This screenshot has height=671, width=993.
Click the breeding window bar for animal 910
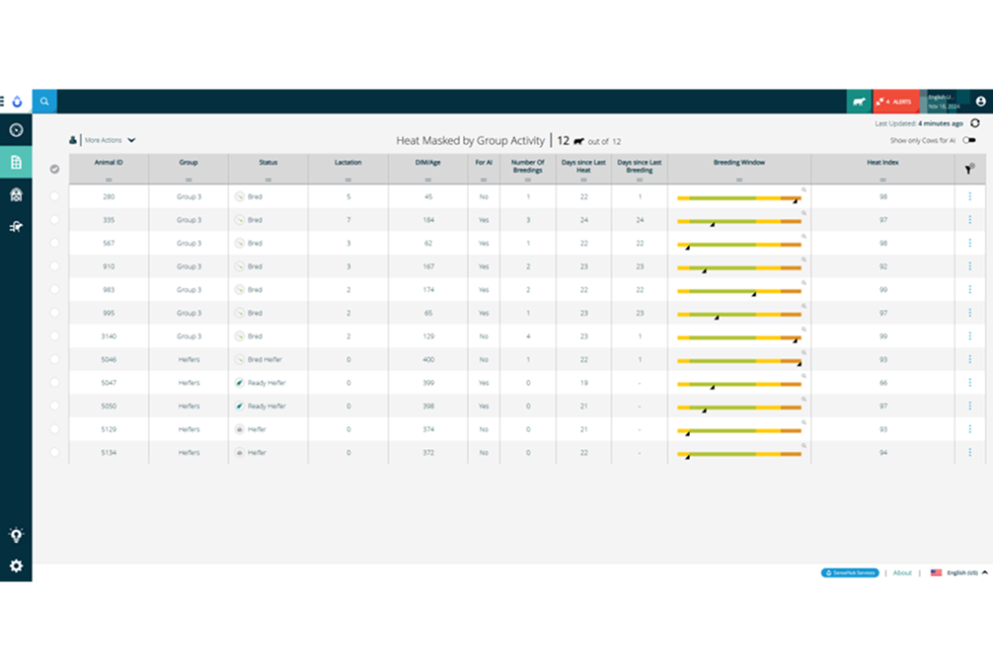pos(738,266)
